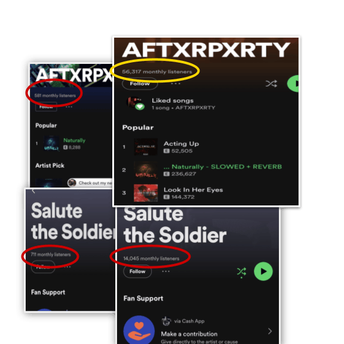The width and height of the screenshot is (344, 344).
Task: Open the Naturally song cover in left panel
Action: pos(51,144)
